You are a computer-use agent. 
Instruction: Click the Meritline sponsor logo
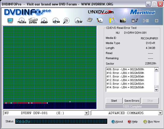click(143, 12)
